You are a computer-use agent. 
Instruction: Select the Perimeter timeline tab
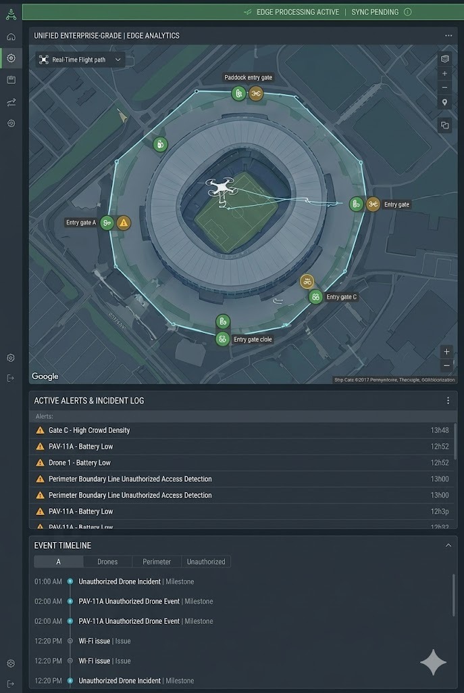pyautogui.click(x=157, y=562)
